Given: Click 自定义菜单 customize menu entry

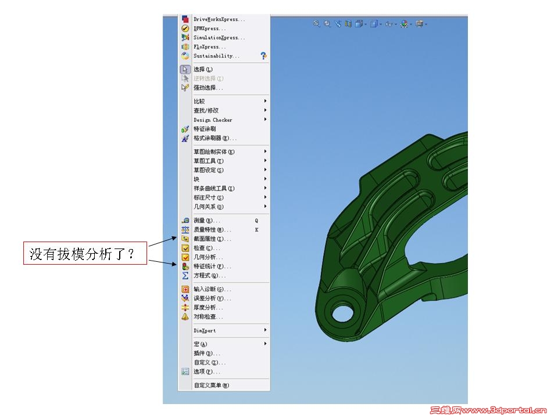Looking at the screenshot, I should point(223,385).
